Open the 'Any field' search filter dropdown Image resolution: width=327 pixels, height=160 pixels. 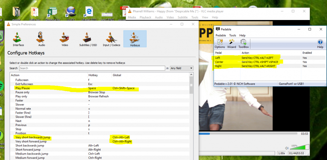pos(182,68)
